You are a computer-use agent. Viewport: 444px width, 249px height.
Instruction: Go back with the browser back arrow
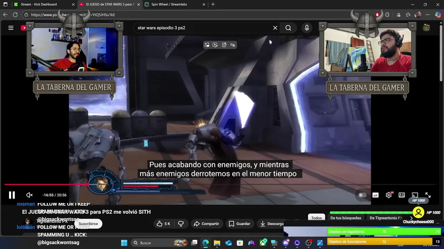pos(5,15)
